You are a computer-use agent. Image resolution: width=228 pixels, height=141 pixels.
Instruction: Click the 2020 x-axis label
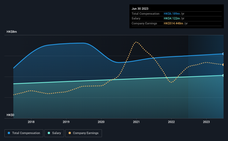101,122
